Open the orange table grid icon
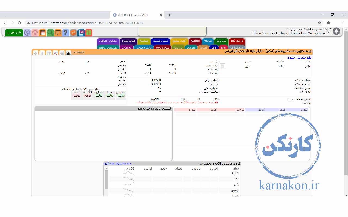The image size is (348, 217). 42,33
